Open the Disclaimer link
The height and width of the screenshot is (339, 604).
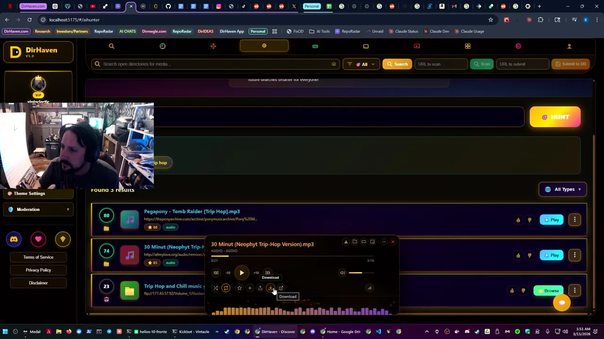coord(38,283)
